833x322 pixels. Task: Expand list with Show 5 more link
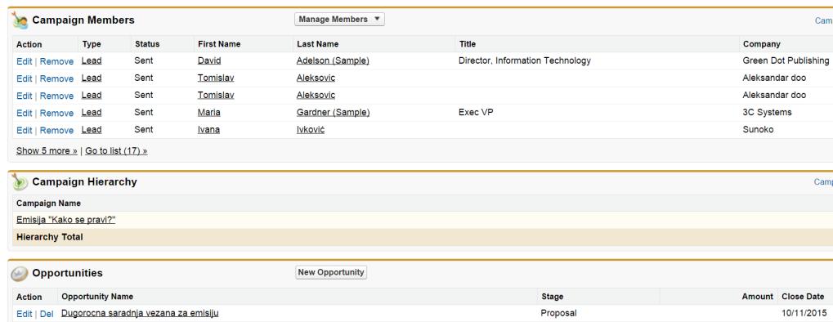tap(47, 151)
